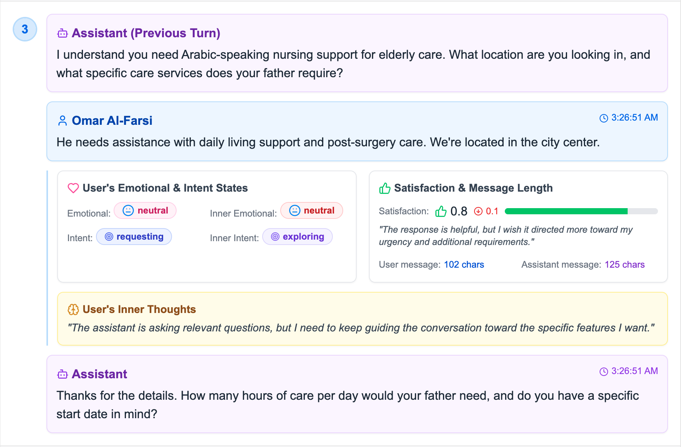Screen dimensions: 681x447
Task: Click the red down-arrow satisfaction change icon
Action: tap(478, 211)
